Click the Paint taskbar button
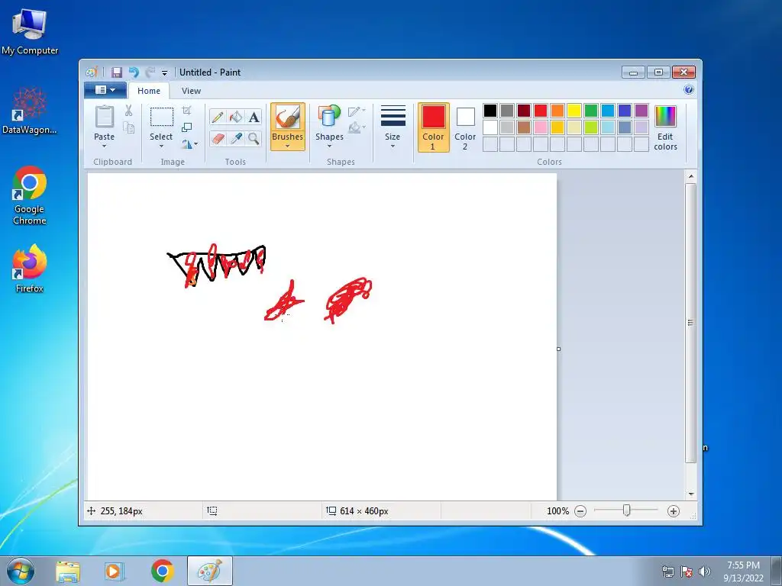This screenshot has height=586, width=782. click(x=209, y=571)
